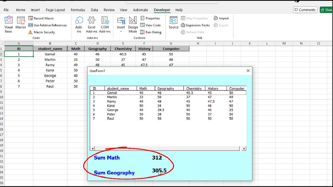Select the Raul row in the list box

click(x=168, y=118)
